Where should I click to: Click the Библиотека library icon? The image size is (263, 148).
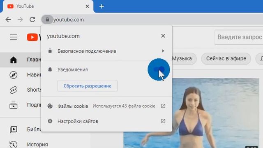pos(14,129)
